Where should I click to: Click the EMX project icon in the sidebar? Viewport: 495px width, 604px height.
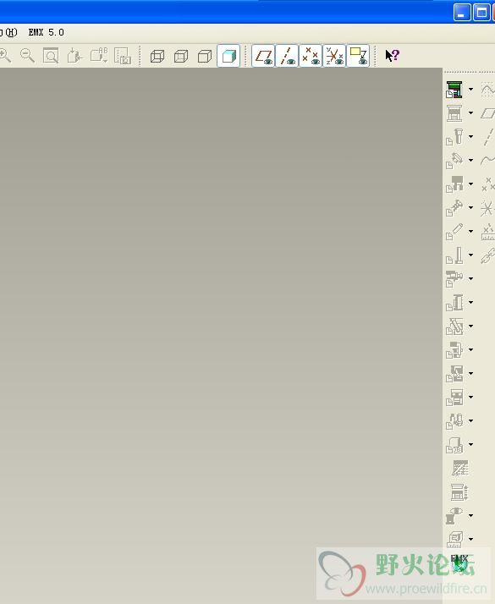click(454, 90)
